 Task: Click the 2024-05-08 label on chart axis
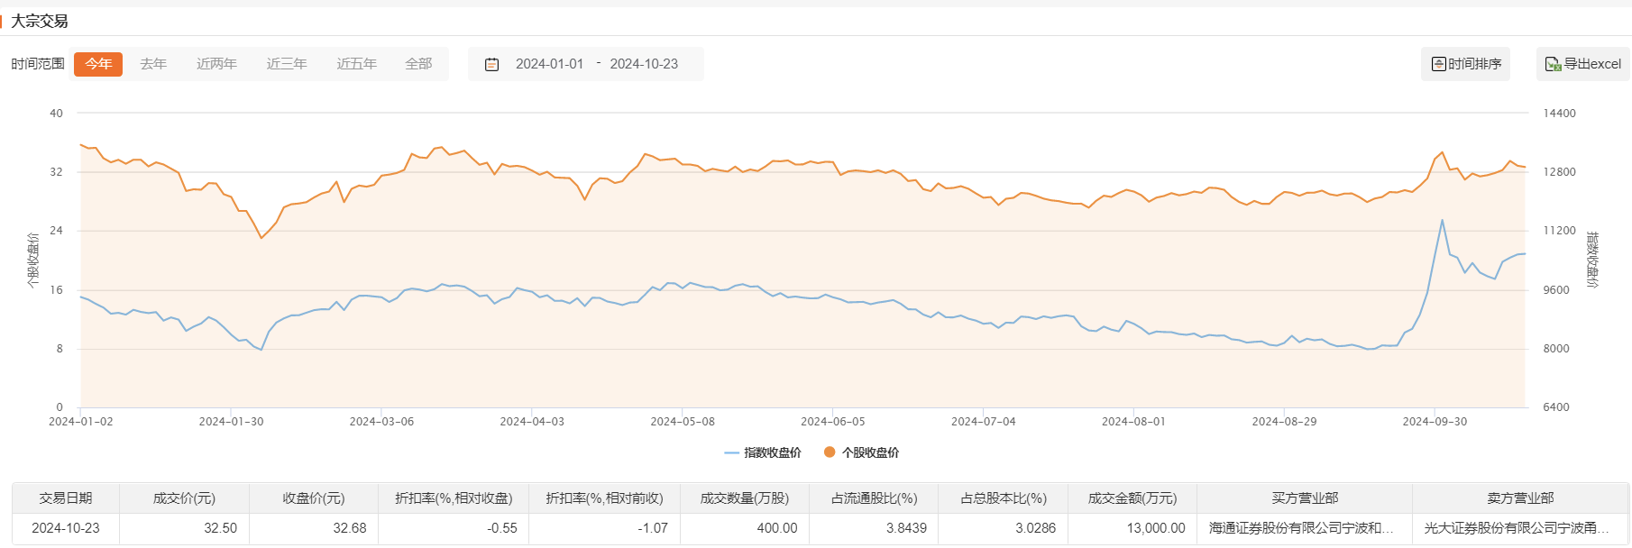click(x=683, y=422)
